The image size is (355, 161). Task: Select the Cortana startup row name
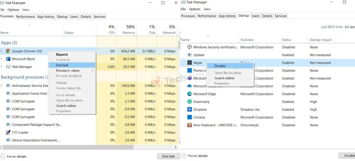tap(199, 117)
